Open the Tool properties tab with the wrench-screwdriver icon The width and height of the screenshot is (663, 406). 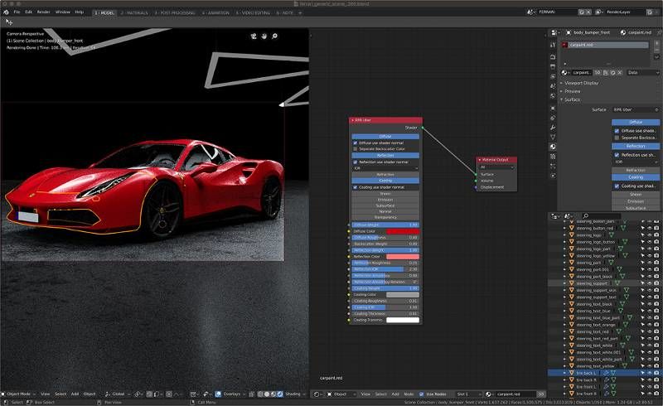click(553, 45)
